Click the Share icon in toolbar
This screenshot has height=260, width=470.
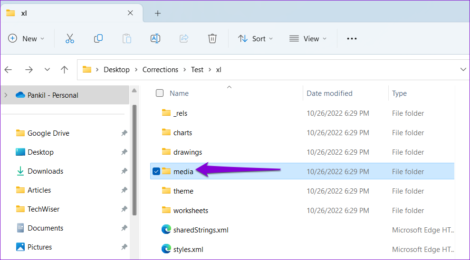(184, 38)
